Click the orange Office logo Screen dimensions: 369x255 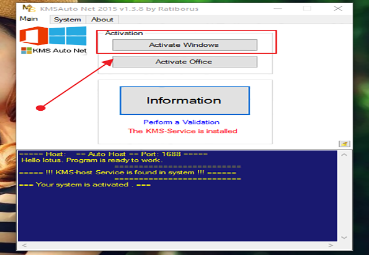pyautogui.click(x=34, y=36)
